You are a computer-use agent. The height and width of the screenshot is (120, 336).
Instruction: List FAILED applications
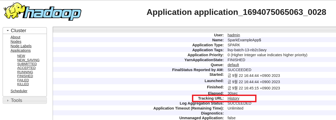tap(23, 80)
